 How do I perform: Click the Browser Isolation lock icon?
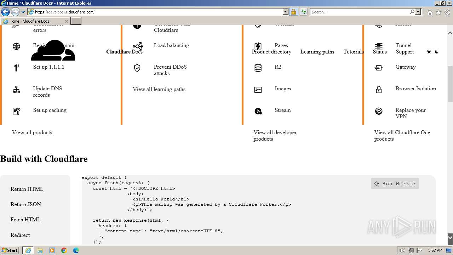click(379, 90)
